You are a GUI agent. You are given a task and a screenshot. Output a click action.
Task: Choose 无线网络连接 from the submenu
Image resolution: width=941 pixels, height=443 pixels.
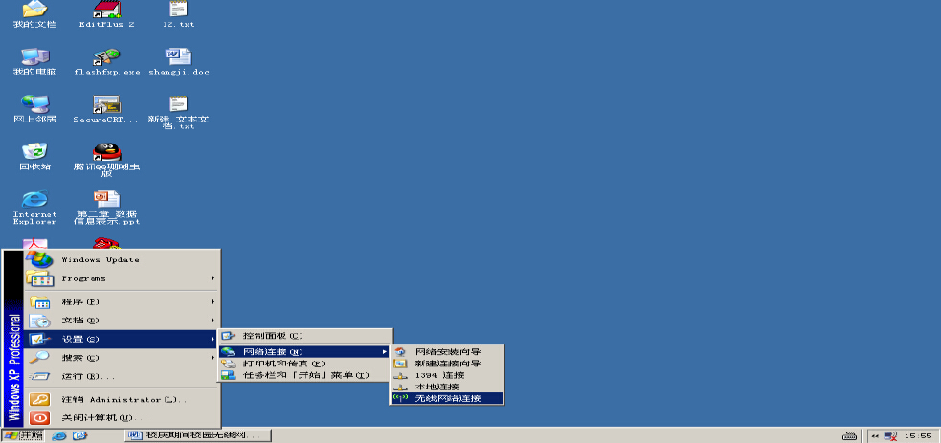447,398
